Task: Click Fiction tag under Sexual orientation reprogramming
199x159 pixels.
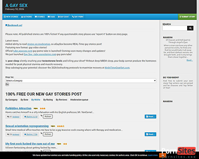Action: 48,134
